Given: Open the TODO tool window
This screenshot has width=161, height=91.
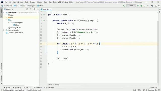Looking at the screenshot, I should [x=27, y=88].
